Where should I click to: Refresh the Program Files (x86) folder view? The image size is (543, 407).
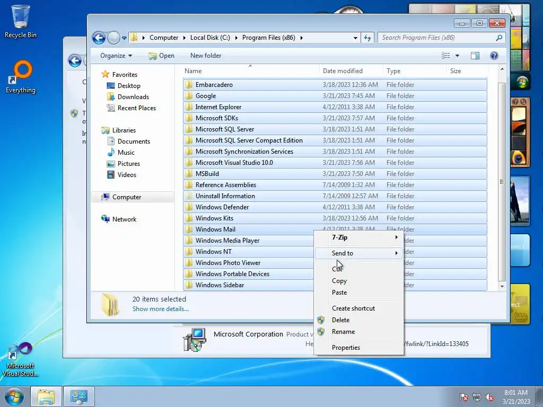coord(367,38)
